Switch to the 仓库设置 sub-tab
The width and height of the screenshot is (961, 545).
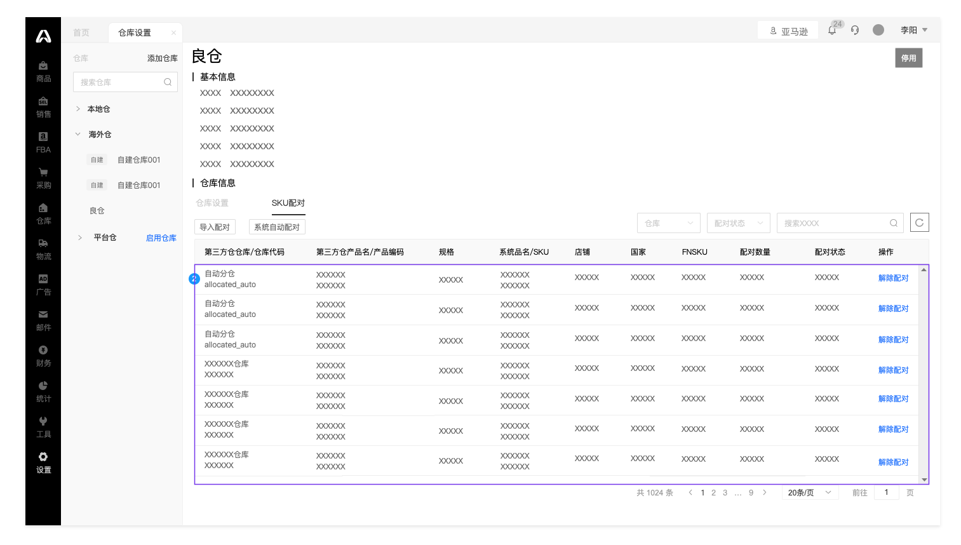212,203
